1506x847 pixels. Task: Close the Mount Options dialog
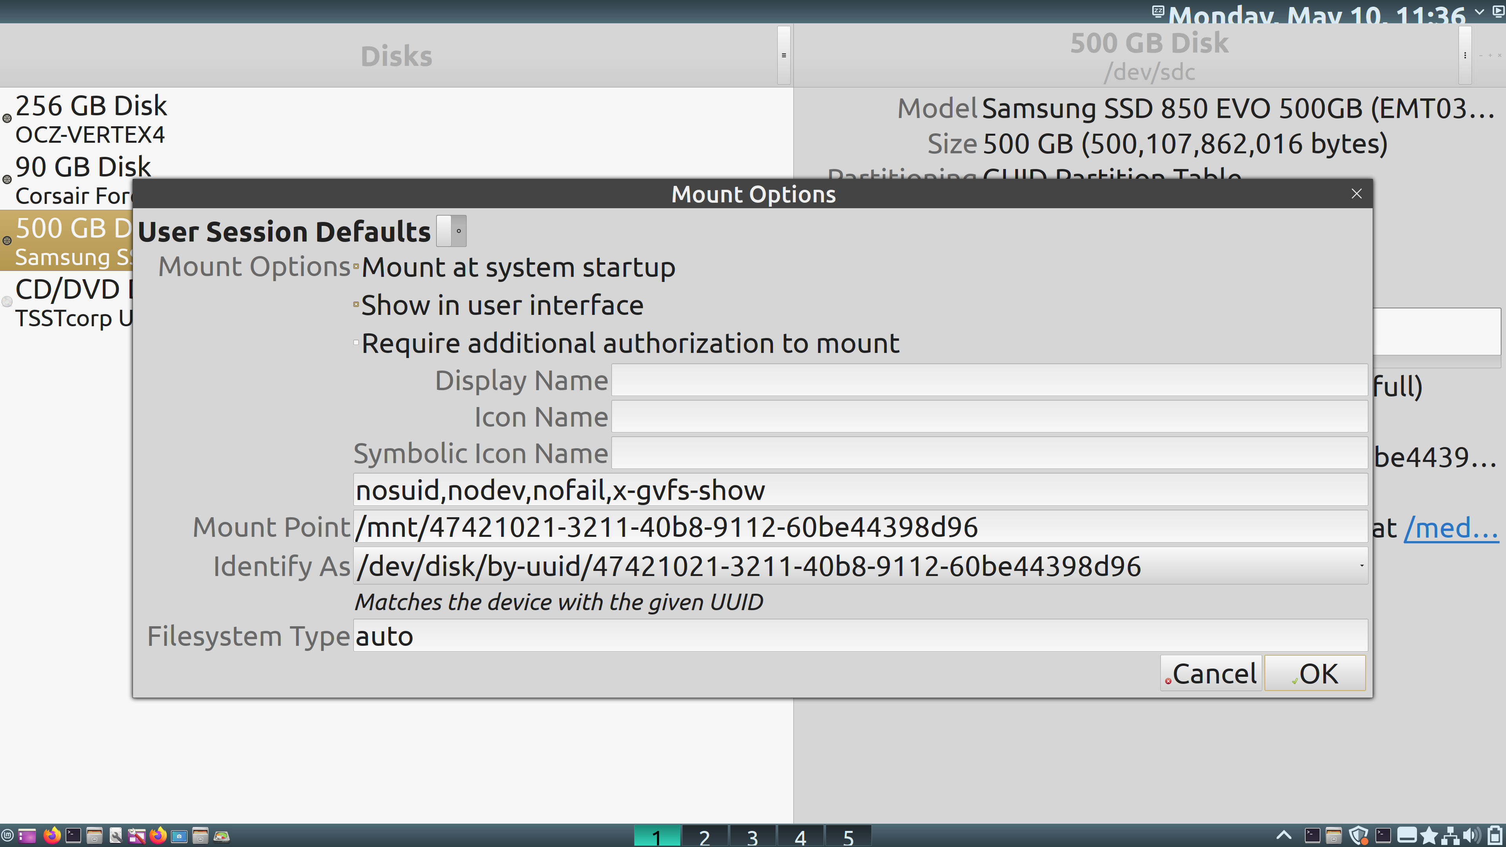[1357, 193]
